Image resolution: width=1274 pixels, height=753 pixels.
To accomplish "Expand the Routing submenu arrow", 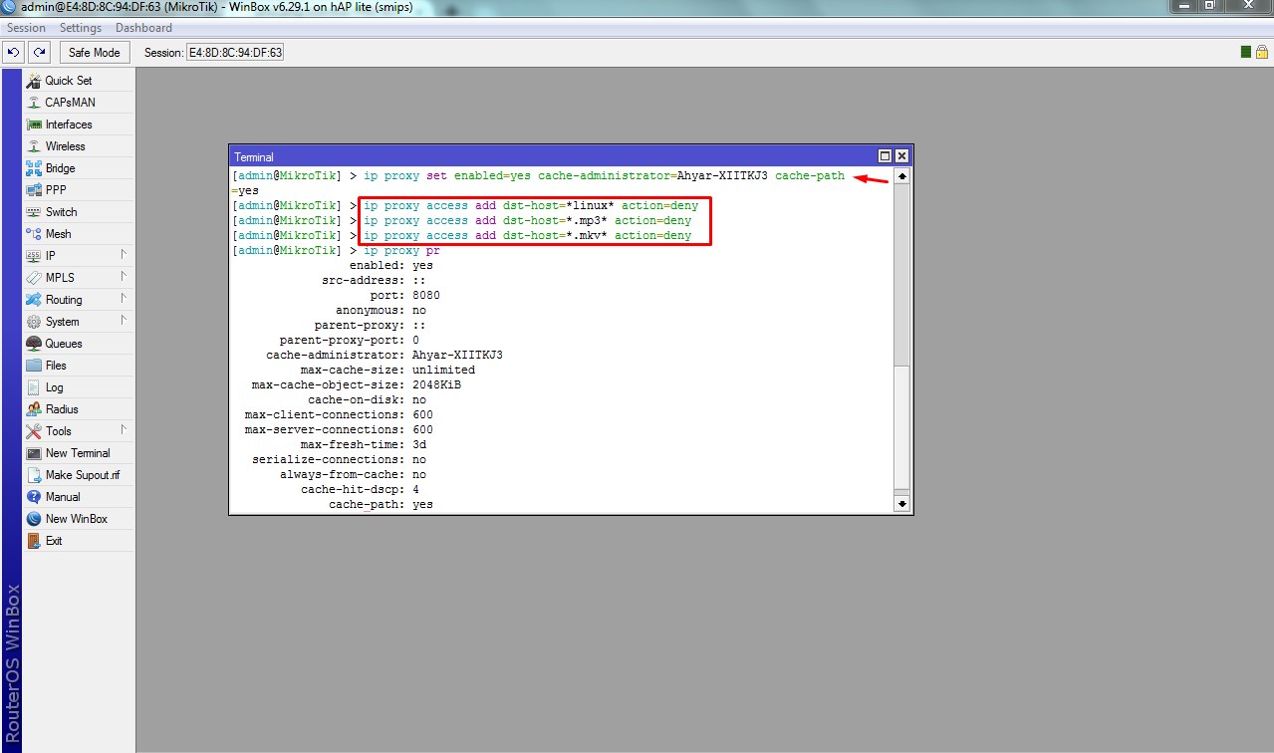I will tap(124, 299).
